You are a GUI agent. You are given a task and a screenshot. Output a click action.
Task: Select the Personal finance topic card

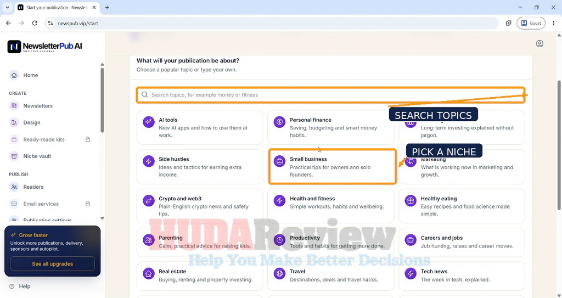point(330,127)
